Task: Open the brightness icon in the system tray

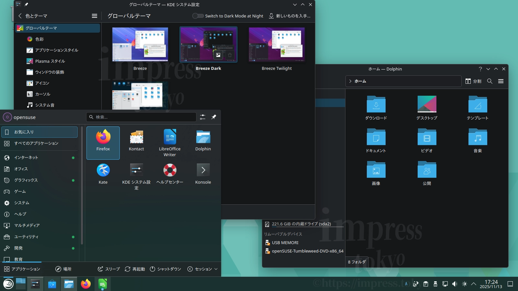Action: pos(465,284)
